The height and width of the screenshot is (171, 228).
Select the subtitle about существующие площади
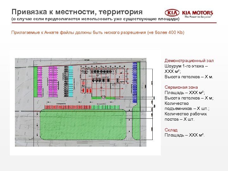pyautogui.click(x=96, y=19)
